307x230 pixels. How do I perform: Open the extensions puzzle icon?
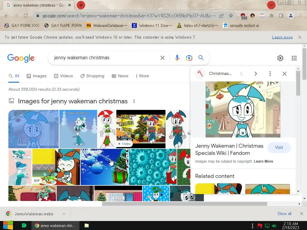point(271,16)
